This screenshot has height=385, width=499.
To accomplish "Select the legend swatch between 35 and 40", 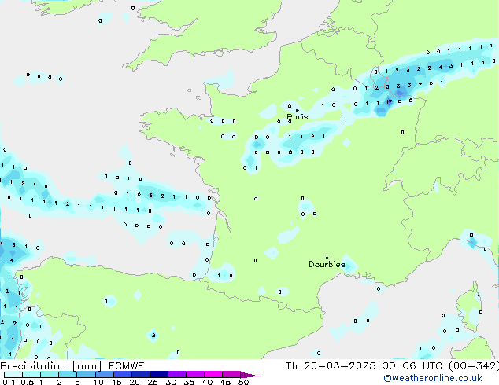I will (194, 375).
